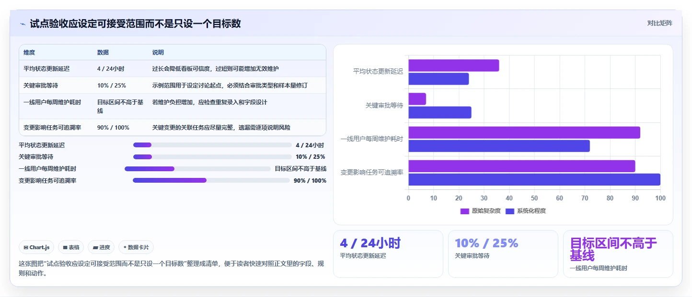Open the 目标区间不高于基线 data card
Screen dimensions: 692x297
[x=618, y=254]
